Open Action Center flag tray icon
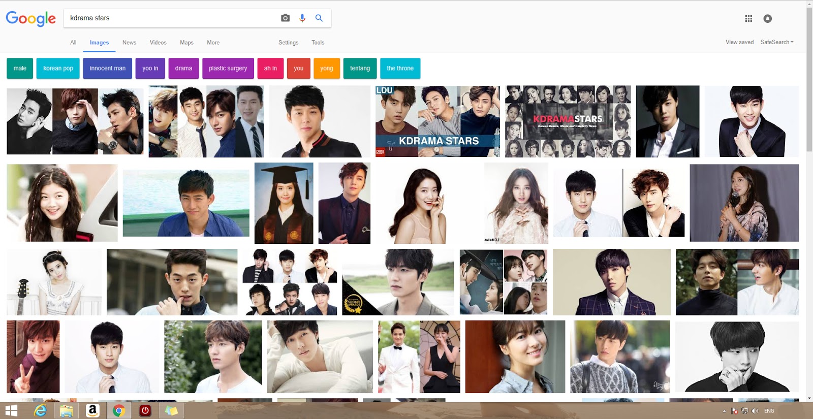Image resolution: width=813 pixels, height=419 pixels. pyautogui.click(x=735, y=411)
